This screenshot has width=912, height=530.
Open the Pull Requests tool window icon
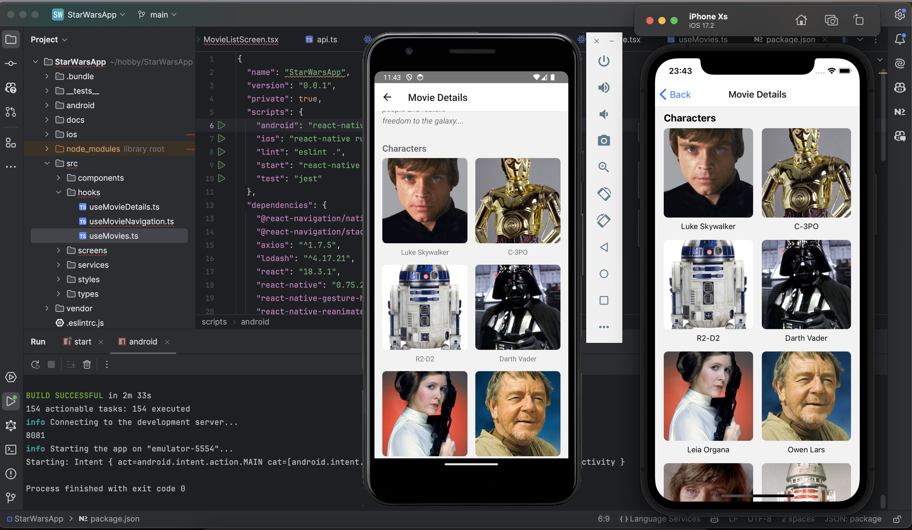(x=11, y=112)
